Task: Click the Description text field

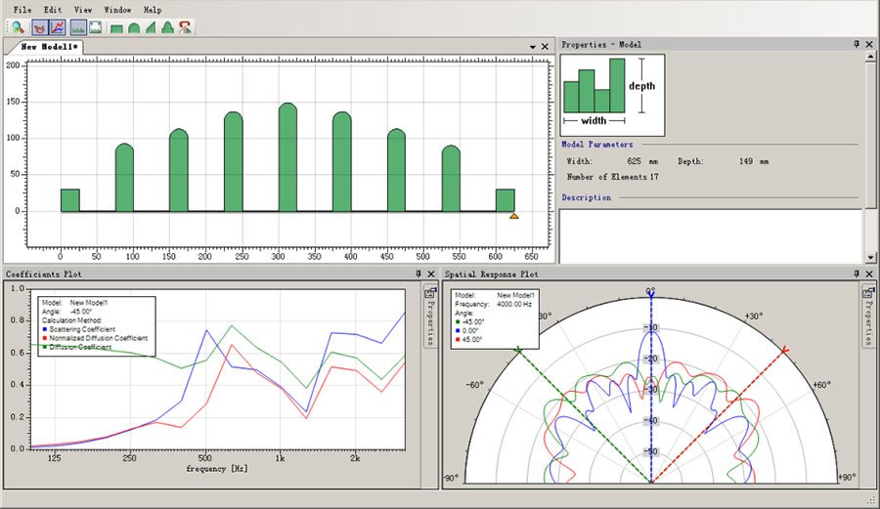Action: (x=710, y=233)
